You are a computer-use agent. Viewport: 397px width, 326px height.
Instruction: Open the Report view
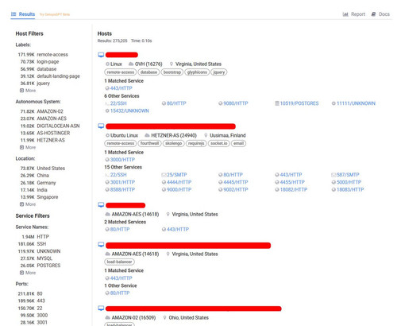pyautogui.click(x=354, y=14)
